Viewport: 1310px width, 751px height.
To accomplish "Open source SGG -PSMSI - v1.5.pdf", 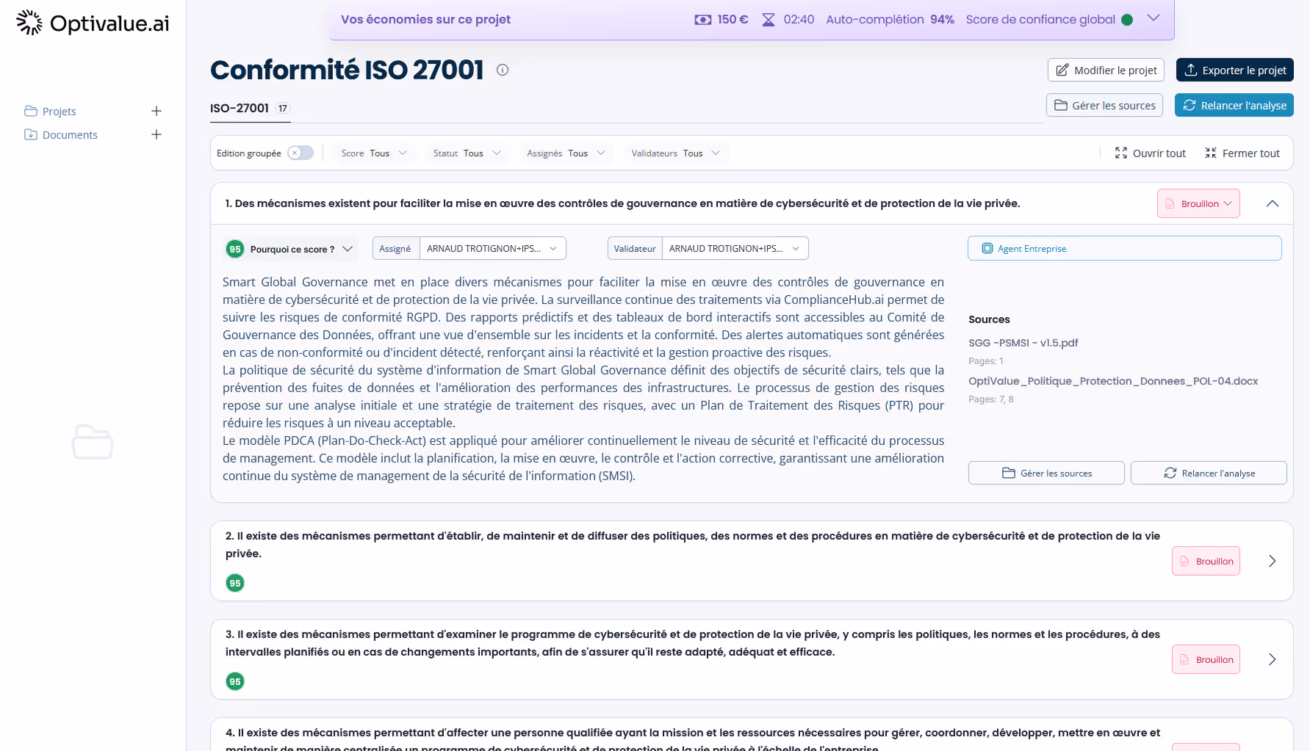I will [x=1023, y=343].
